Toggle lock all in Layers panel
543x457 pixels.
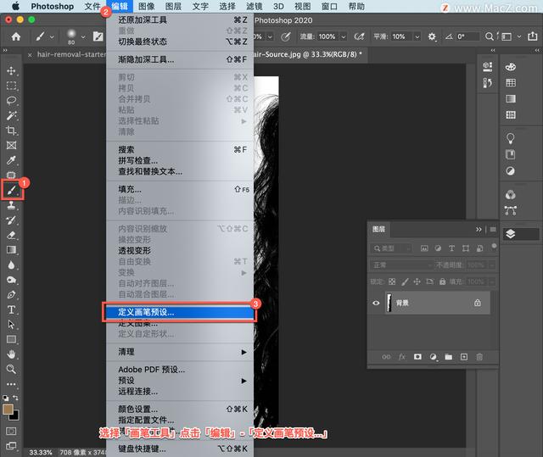coord(443,281)
